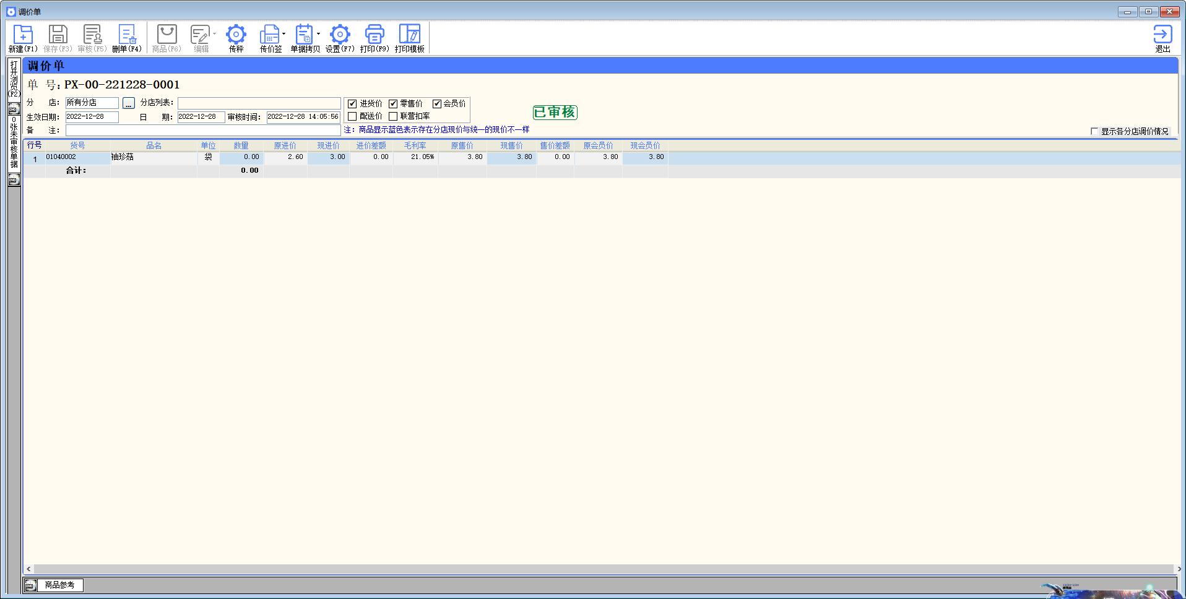Select the 数量 cell 0.00 in row 1
Image resolution: width=1186 pixels, height=599 pixels.
pyautogui.click(x=241, y=157)
